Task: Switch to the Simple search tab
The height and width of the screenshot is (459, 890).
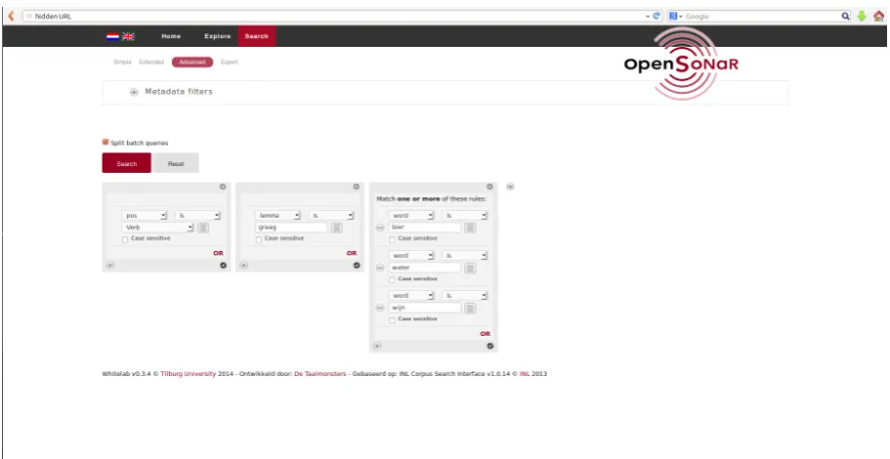Action: coord(122,63)
